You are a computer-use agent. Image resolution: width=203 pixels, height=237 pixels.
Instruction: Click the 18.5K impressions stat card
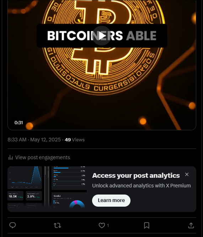coord(16,196)
